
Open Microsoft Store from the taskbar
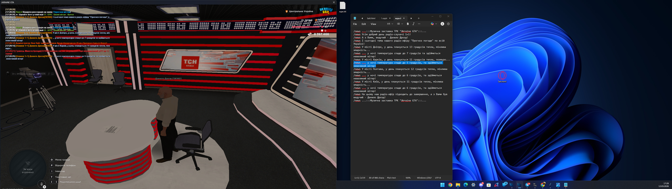pos(489,185)
